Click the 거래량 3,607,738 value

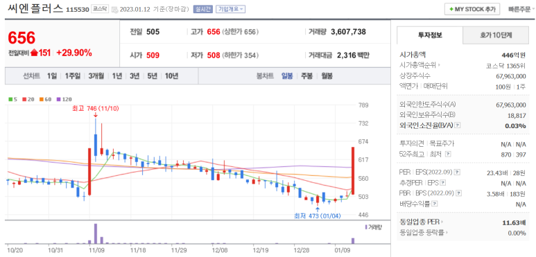348,32
